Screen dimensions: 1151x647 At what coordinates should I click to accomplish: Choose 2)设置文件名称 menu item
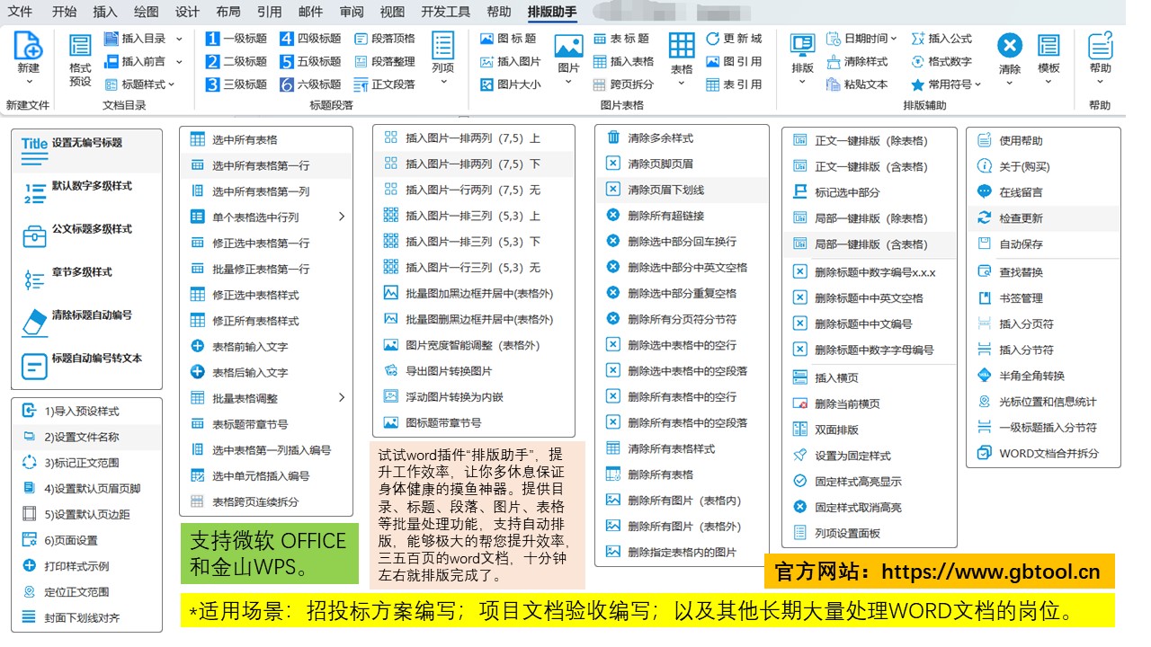pyautogui.click(x=87, y=438)
